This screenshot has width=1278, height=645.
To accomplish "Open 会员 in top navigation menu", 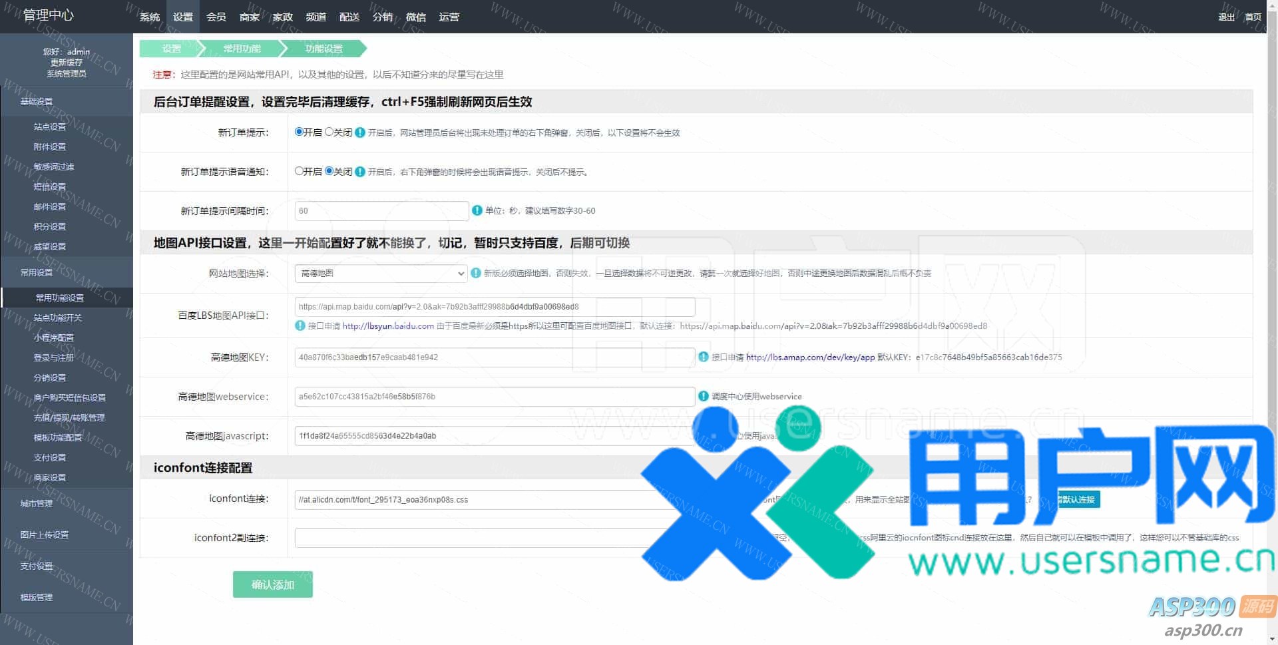I will pos(216,17).
